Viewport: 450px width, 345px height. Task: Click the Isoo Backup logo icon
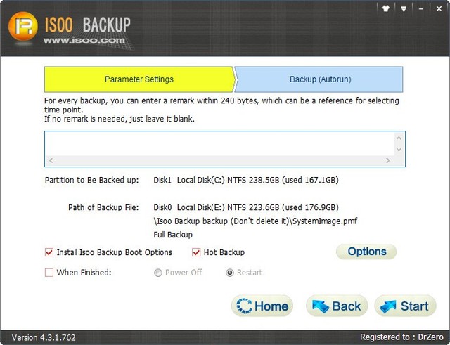click(24, 28)
